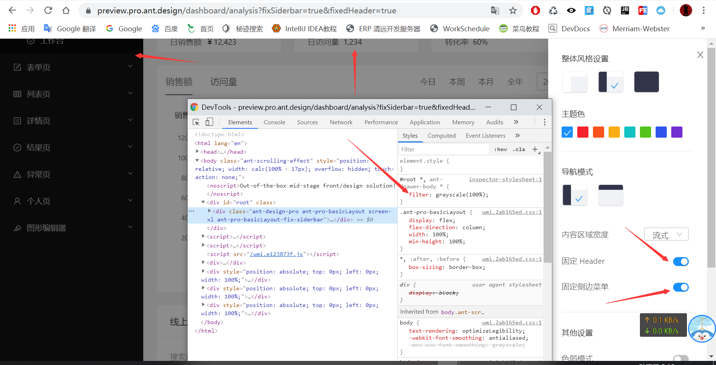This screenshot has height=365, width=716.
Task: Switch to the Network tab in DevTools
Action: coord(341,122)
